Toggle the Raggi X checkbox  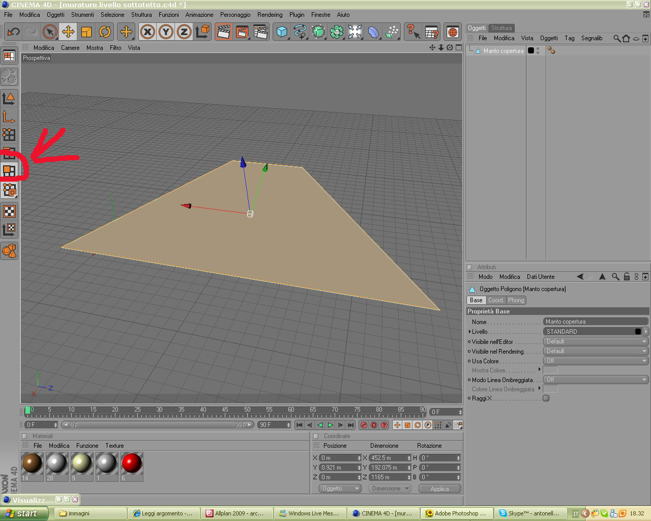pyautogui.click(x=546, y=398)
